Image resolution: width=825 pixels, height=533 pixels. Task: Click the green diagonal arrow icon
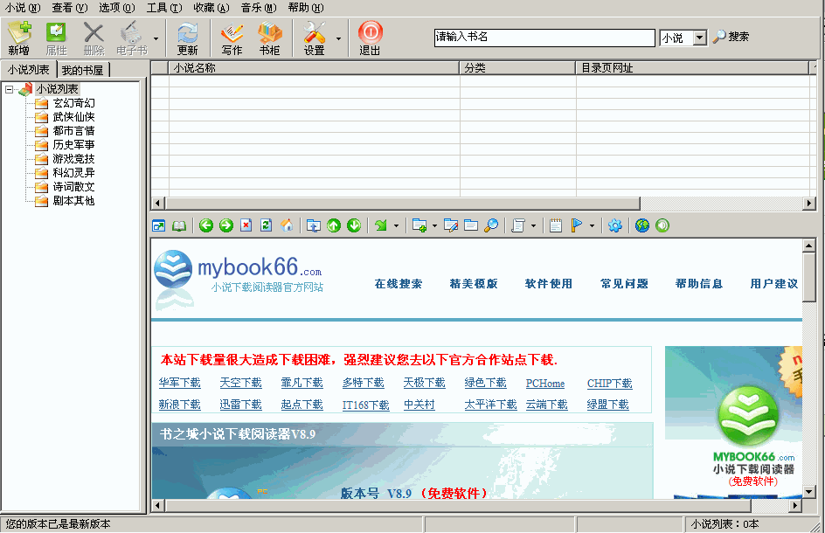tap(381, 225)
